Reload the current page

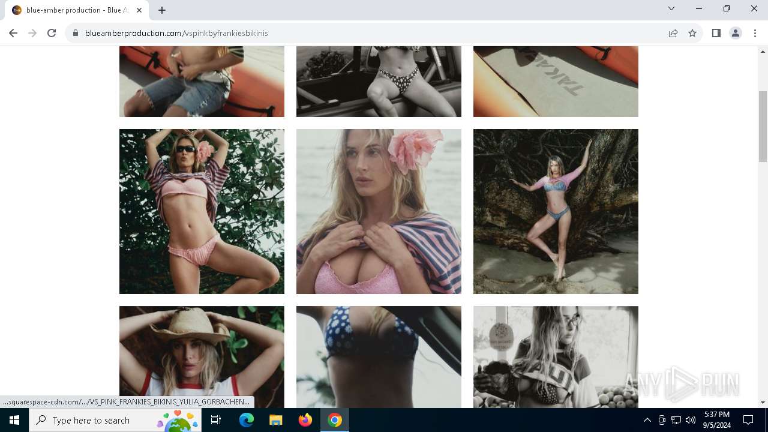coord(52,33)
